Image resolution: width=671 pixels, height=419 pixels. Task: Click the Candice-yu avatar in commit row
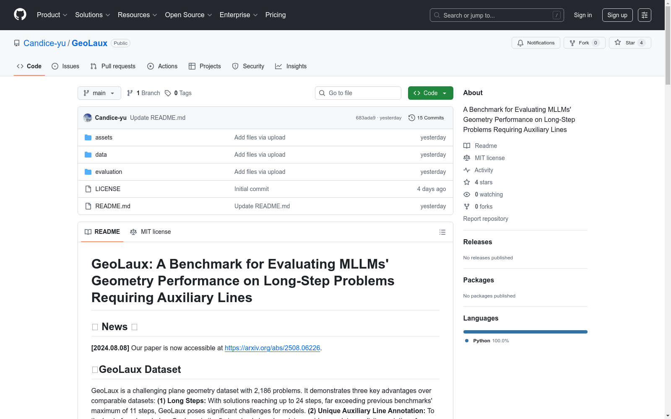[88, 118]
